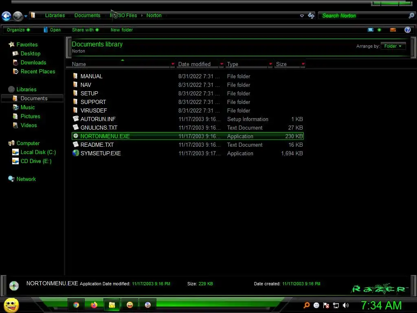Viewport: 417px width, 313px height.
Task: Select the GNULICNS.TXT file icon
Action: 76,127
